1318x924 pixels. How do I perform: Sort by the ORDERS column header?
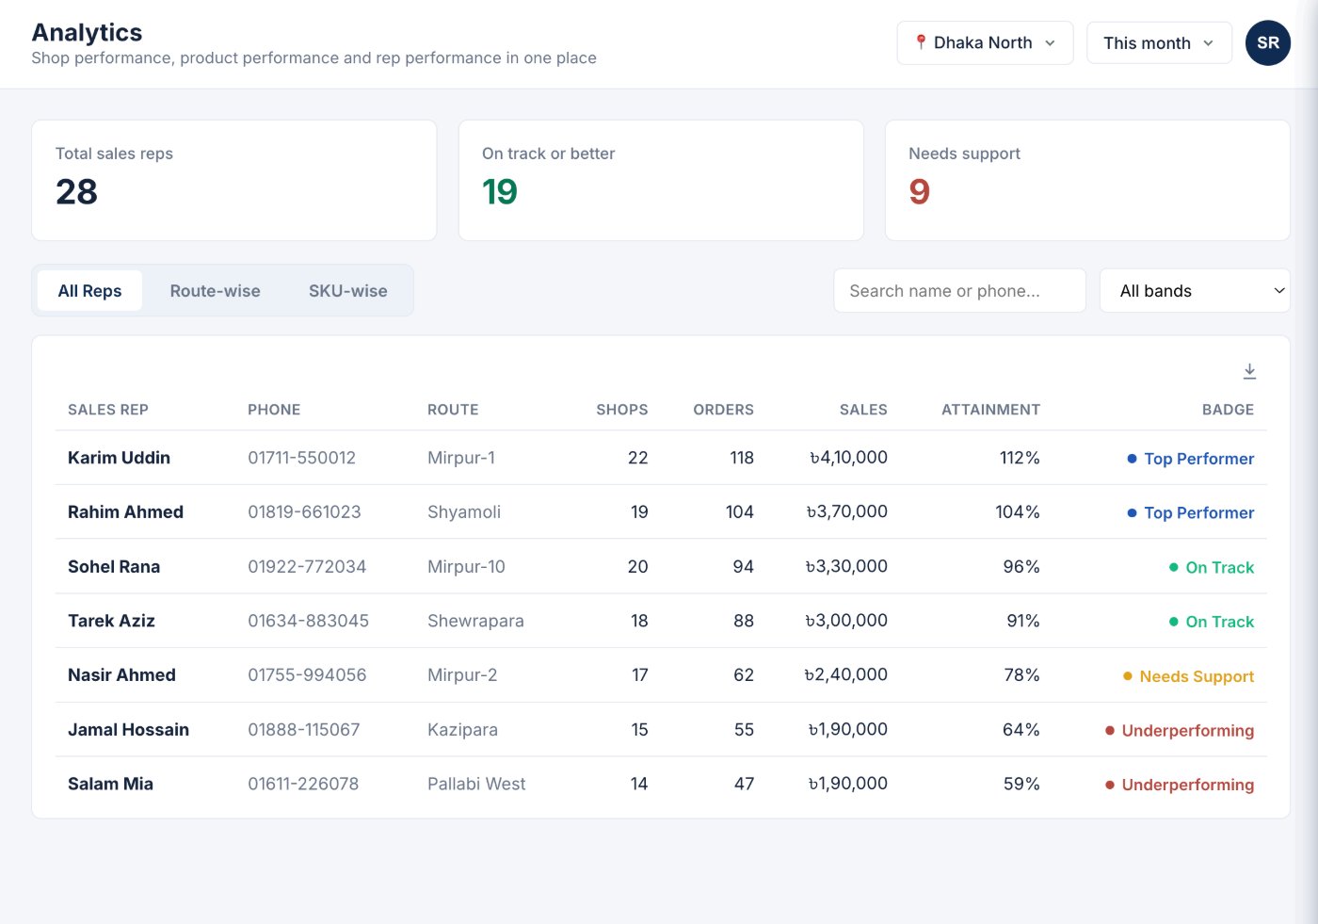click(723, 410)
